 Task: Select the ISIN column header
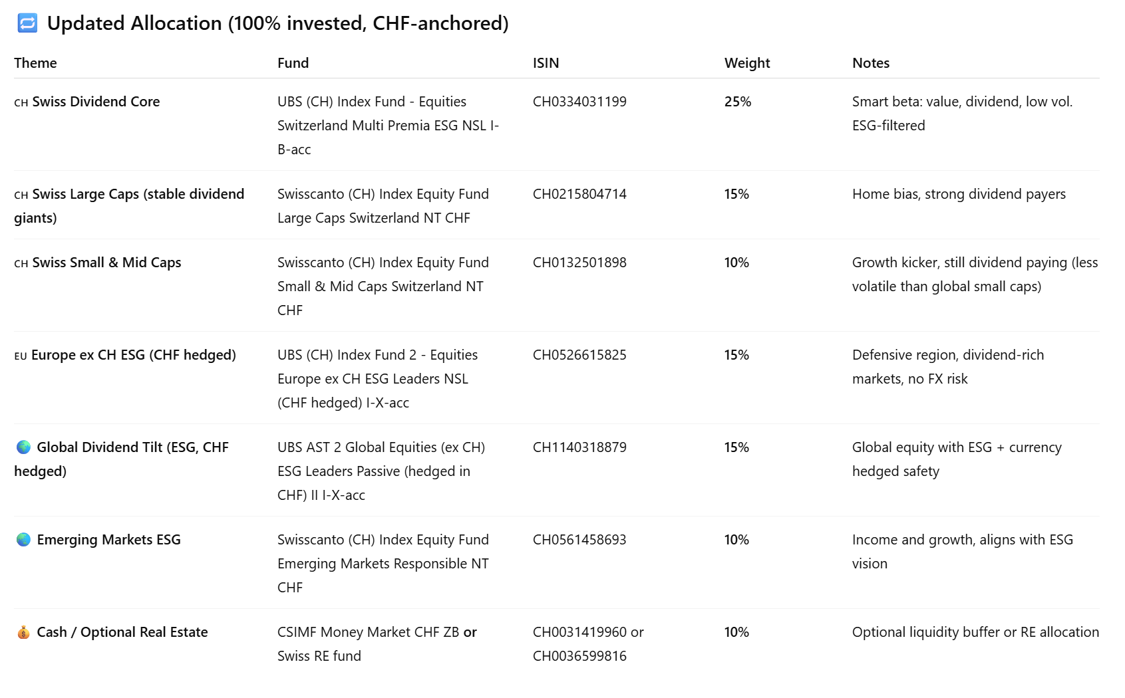546,63
